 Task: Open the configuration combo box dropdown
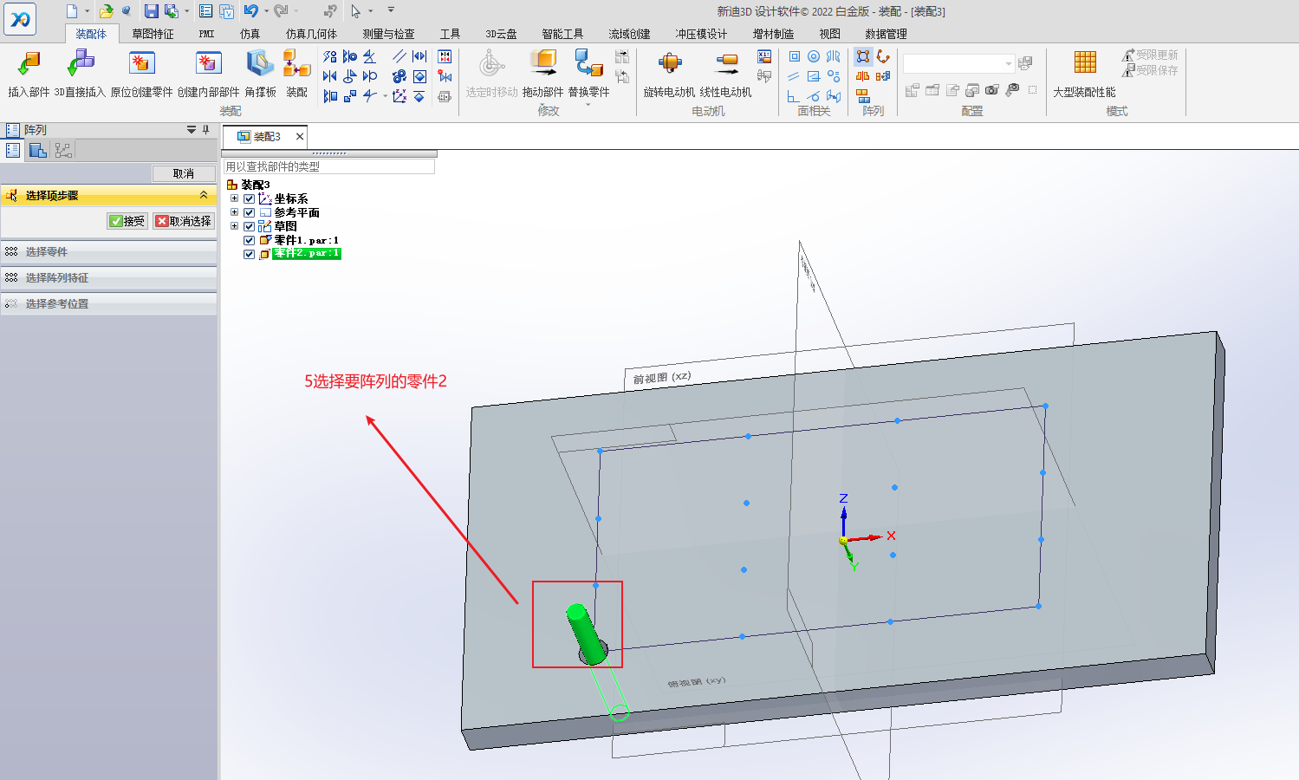click(1008, 64)
